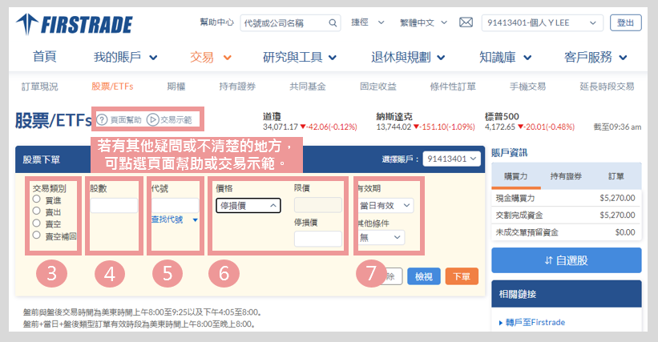
Task: Click the 限價 input field
Action: pyautogui.click(x=317, y=205)
